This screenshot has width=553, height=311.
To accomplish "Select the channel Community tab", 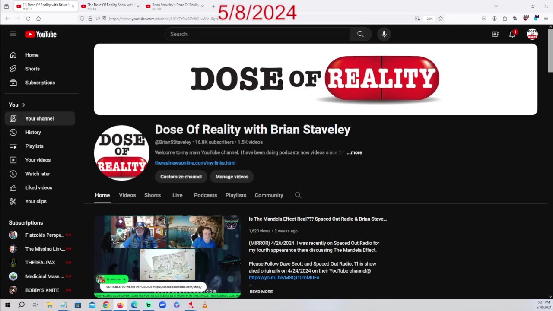I will coord(269,195).
